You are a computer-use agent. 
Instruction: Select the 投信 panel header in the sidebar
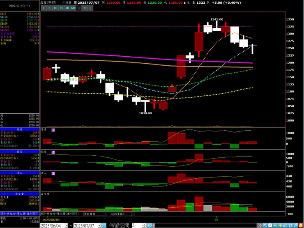[x=20, y=152]
